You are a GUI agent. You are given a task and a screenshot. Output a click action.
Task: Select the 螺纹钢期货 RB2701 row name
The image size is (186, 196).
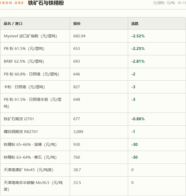(21, 132)
